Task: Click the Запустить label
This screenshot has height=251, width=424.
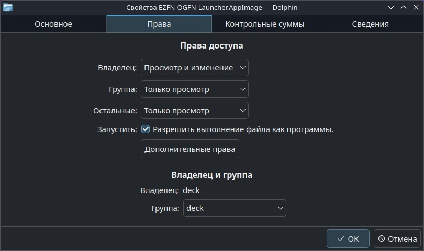Action: [117, 129]
